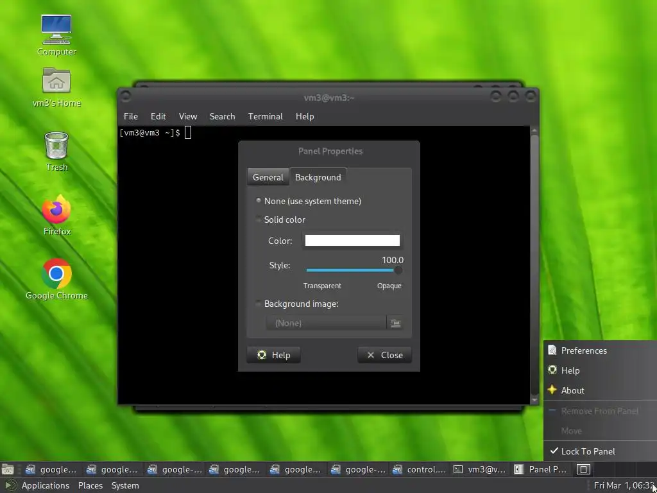Click the terminal scrollbar down arrow
Viewport: 657px width, 493px height.
pos(534,400)
